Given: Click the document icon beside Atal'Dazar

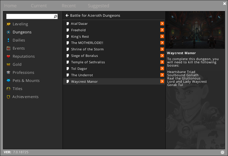Looking at the screenshot, I should tap(68, 24).
